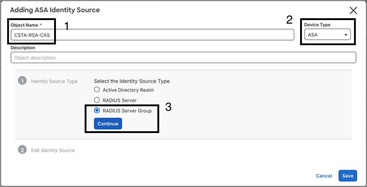Open the Identity Source Type step
Screen dimensions: 367x187
click(x=54, y=81)
